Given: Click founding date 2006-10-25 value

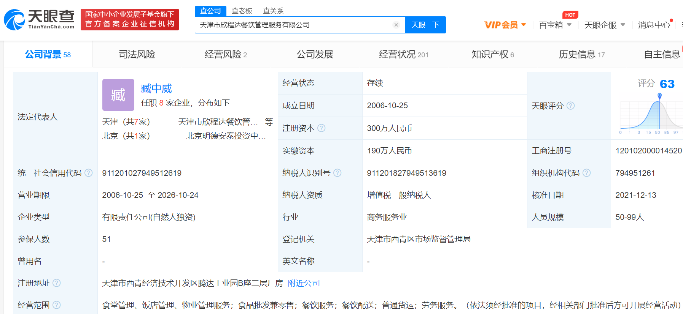Looking at the screenshot, I should coord(387,106).
